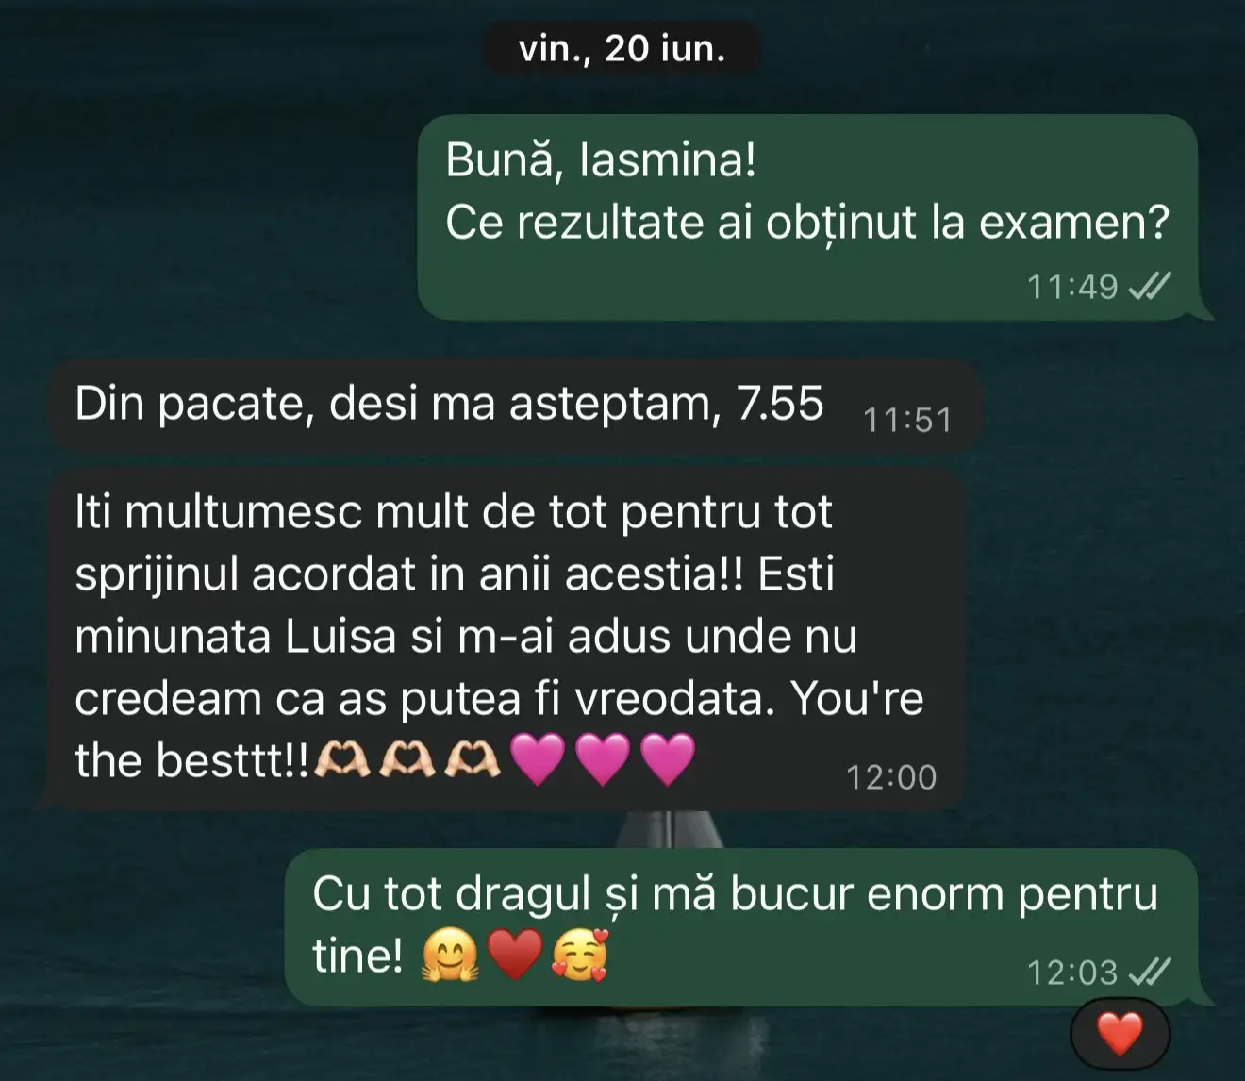Tap the middle heart hands emoji
The height and width of the screenshot is (1081, 1245).
(x=407, y=759)
